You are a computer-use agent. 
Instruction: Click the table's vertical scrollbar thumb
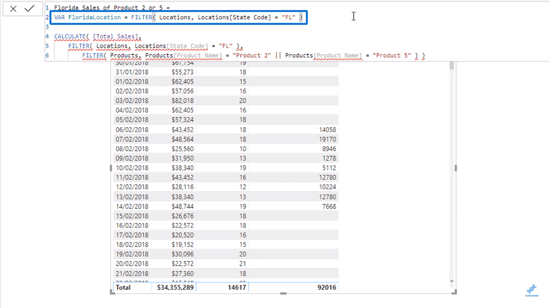click(452, 66)
